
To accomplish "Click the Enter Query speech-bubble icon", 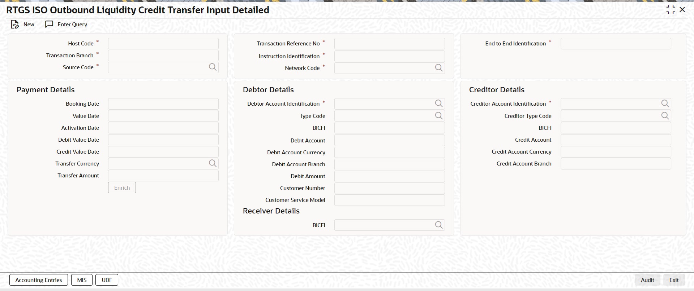I will tap(49, 25).
